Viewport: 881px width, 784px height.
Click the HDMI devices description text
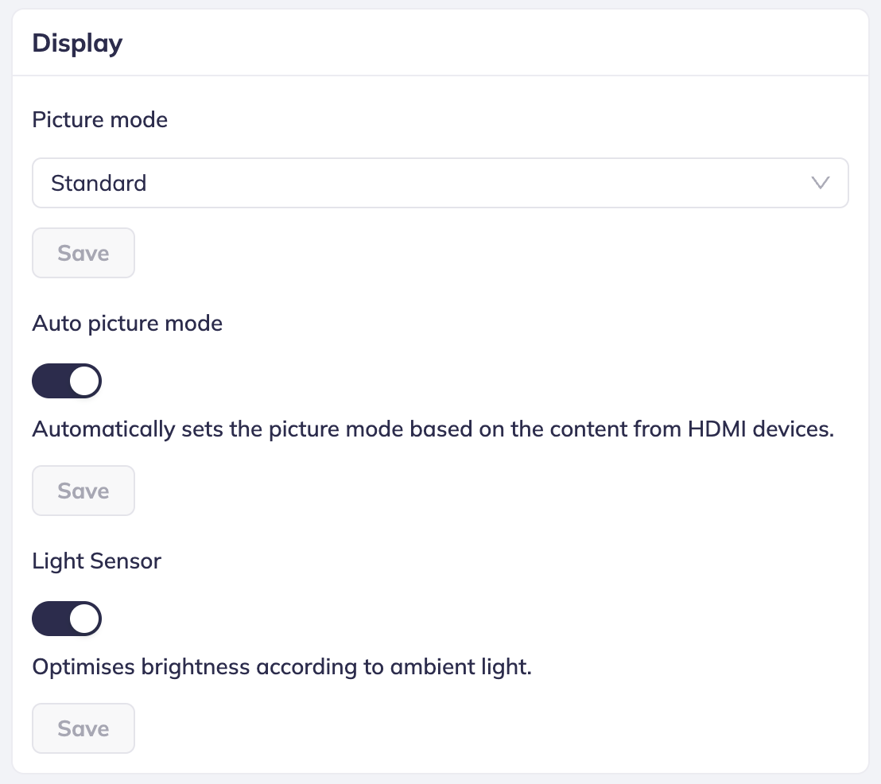click(x=433, y=429)
